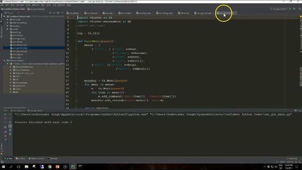Click the Project panel horizontal scrollbar
Screen dimensions: 302x170
click(15, 108)
